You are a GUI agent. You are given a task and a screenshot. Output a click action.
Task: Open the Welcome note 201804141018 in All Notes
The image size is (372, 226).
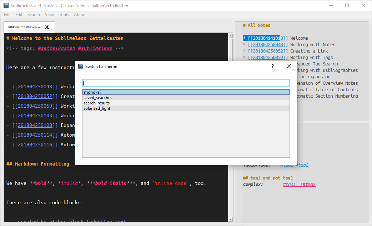(268, 38)
